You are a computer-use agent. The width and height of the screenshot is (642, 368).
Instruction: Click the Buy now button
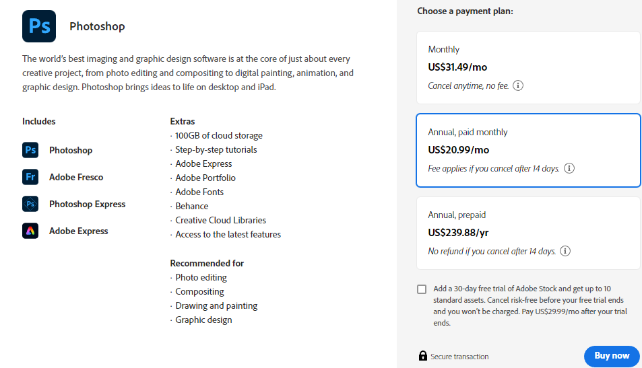(612, 356)
